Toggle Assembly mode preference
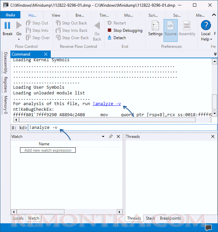 (x=187, y=28)
